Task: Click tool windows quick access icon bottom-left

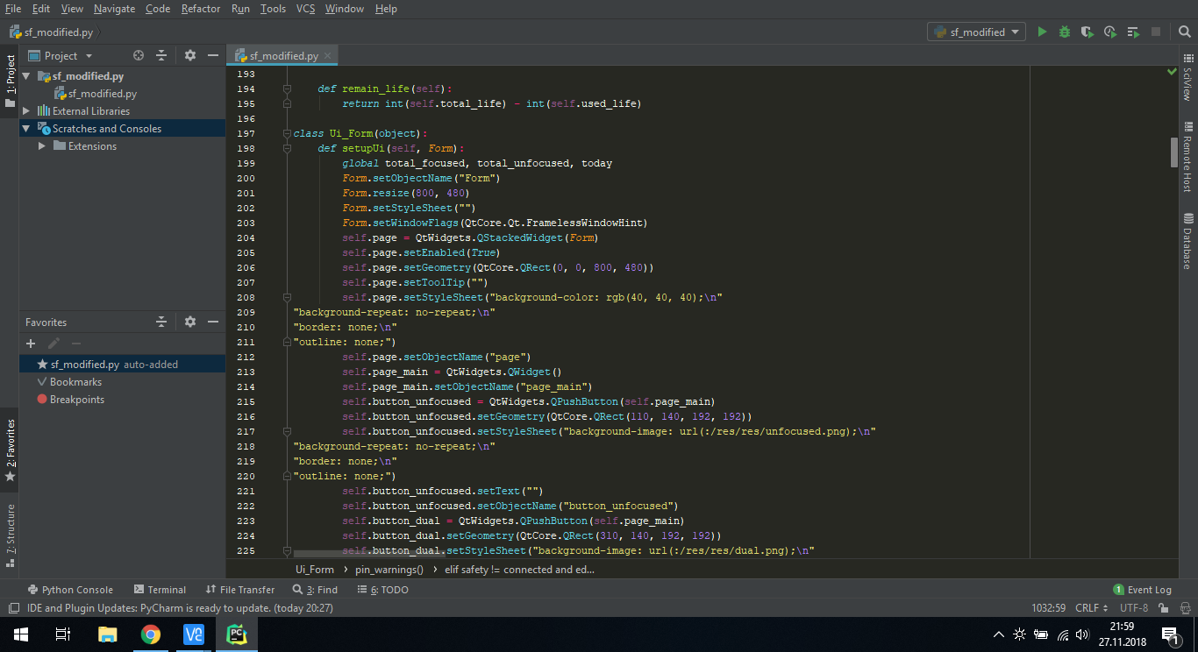Action: click(x=13, y=607)
